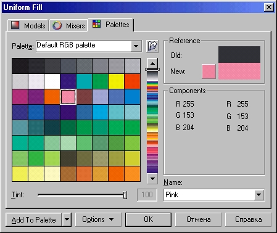This screenshot has width=277, height=233.
Task: Click the right column "B 204" component value
Action: click(x=238, y=128)
